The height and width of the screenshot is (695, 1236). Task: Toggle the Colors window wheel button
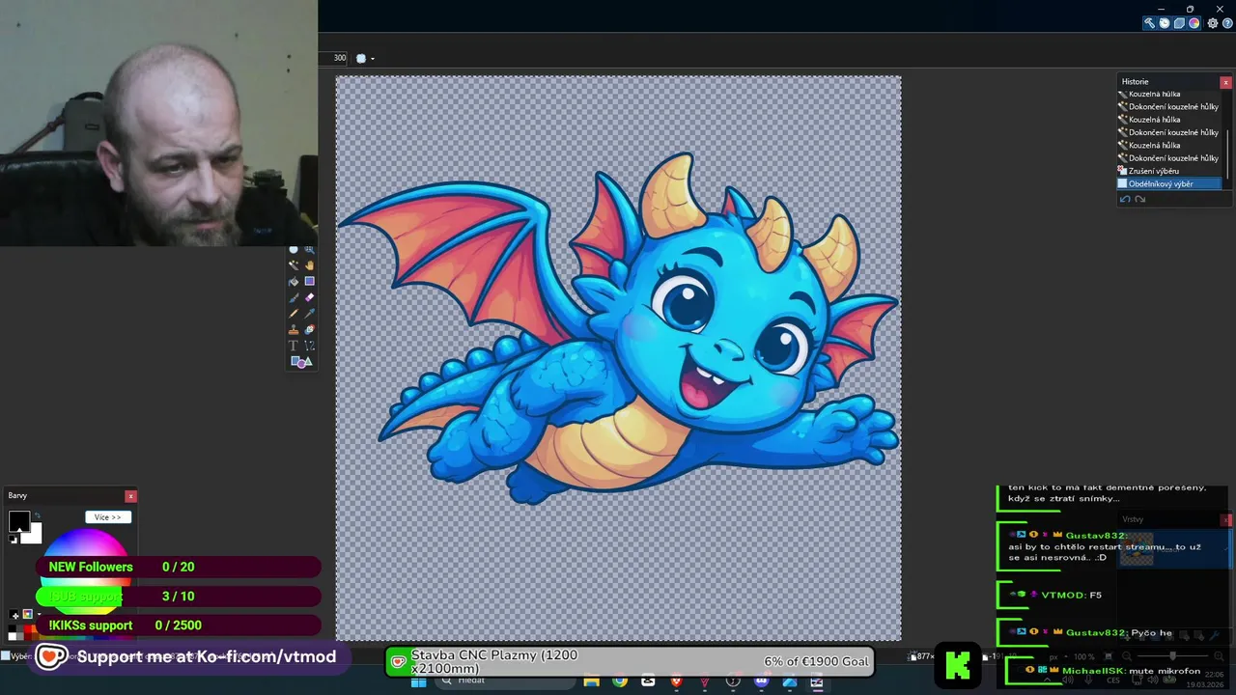tap(1194, 23)
